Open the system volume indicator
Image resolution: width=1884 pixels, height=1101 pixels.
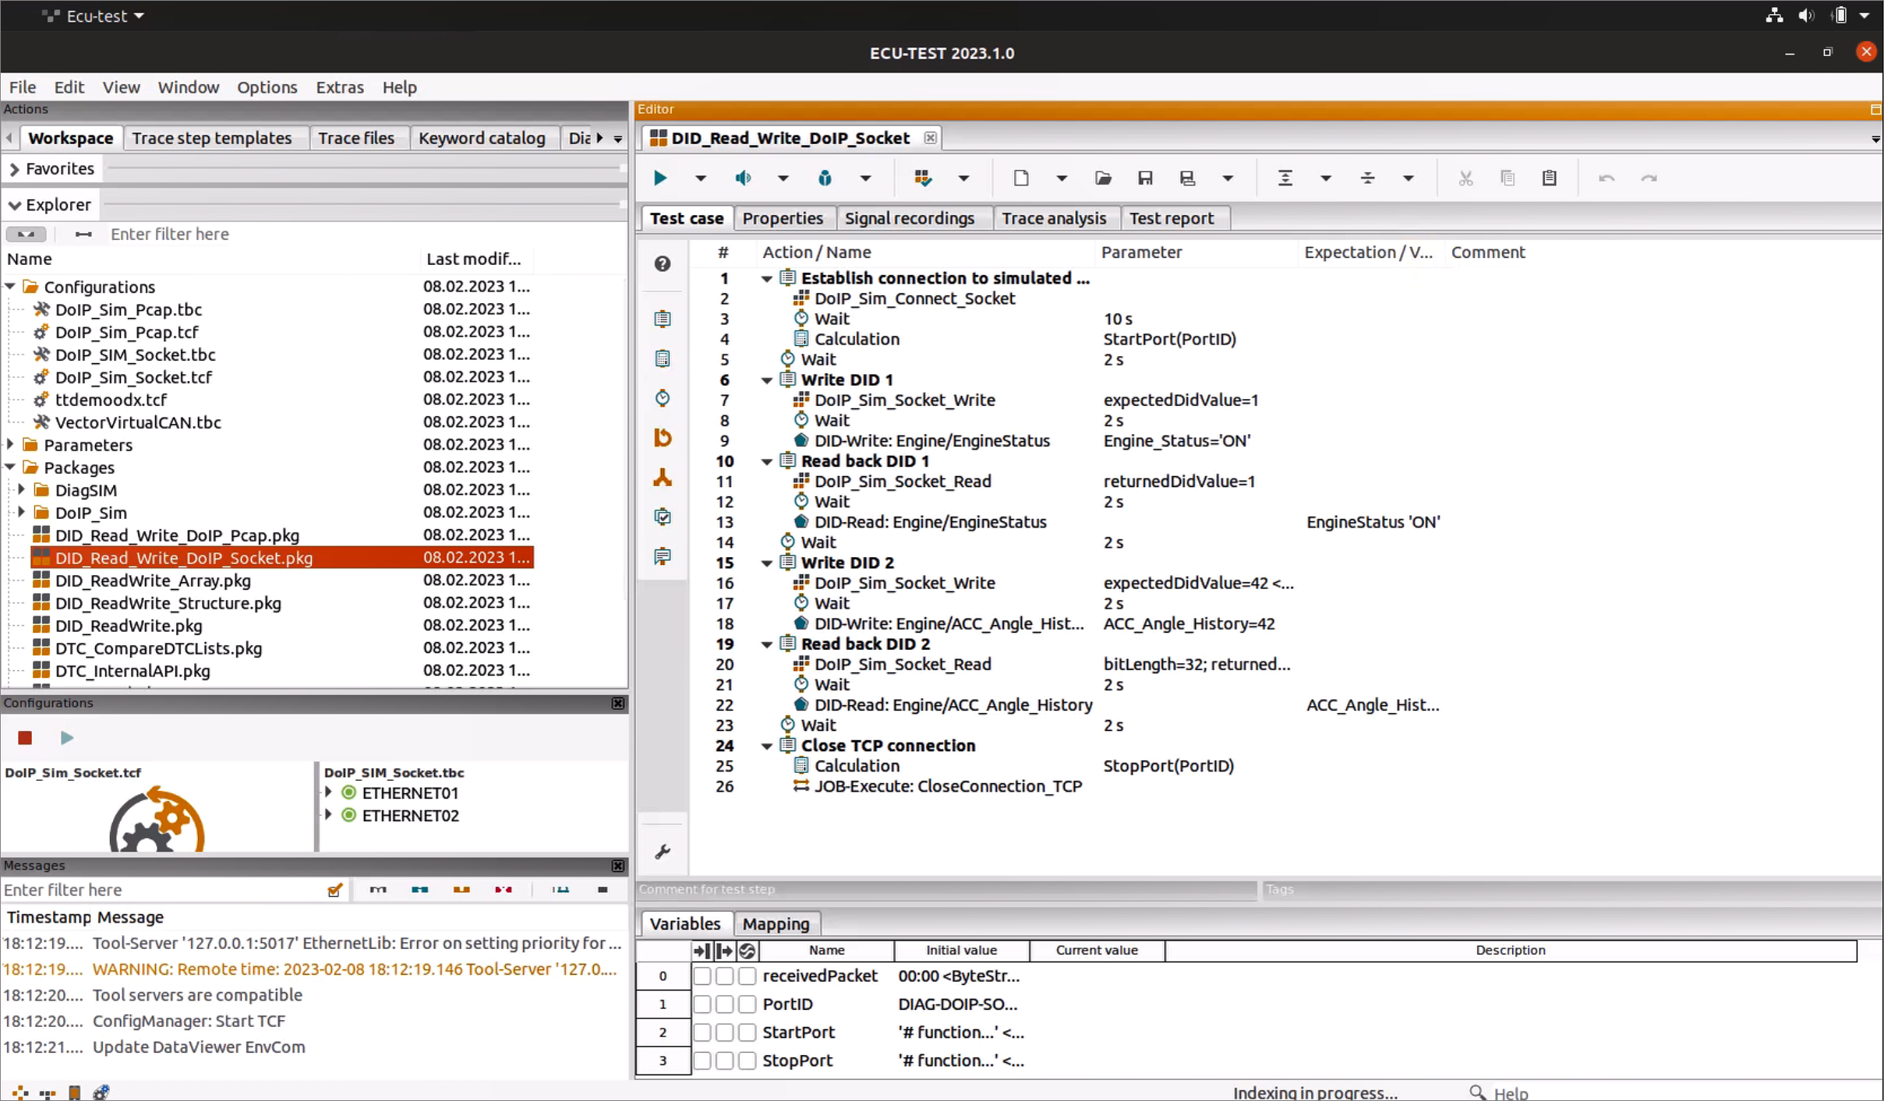click(1805, 16)
